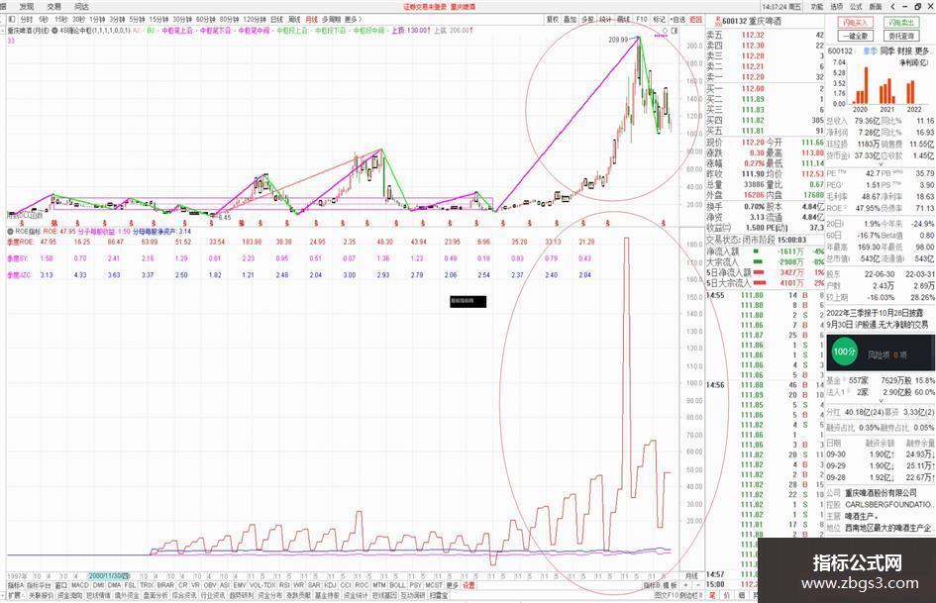The width and height of the screenshot is (936, 603).
Task: Click the diamond icon above price chart
Action: pyautogui.click(x=665, y=30)
